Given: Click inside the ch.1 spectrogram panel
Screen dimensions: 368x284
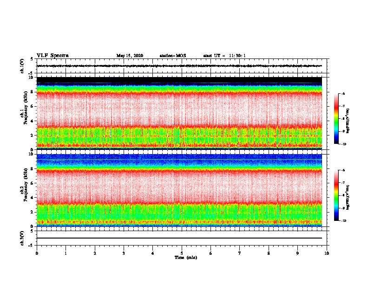Looking at the screenshot, I should 179,113.
